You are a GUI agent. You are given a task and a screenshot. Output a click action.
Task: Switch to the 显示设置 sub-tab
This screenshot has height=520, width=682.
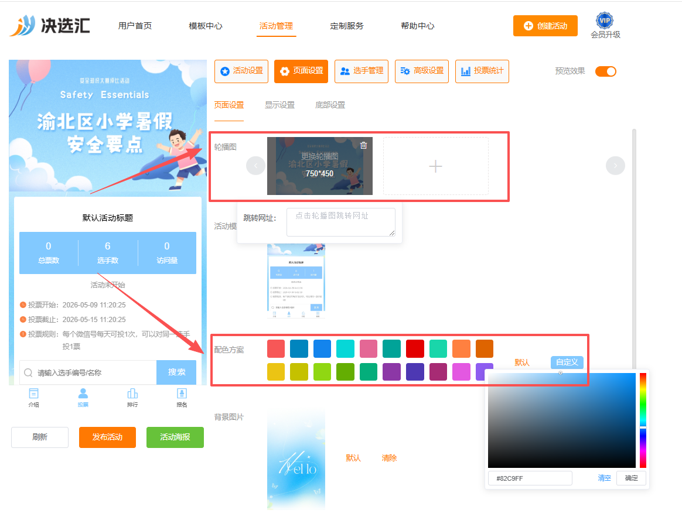279,105
